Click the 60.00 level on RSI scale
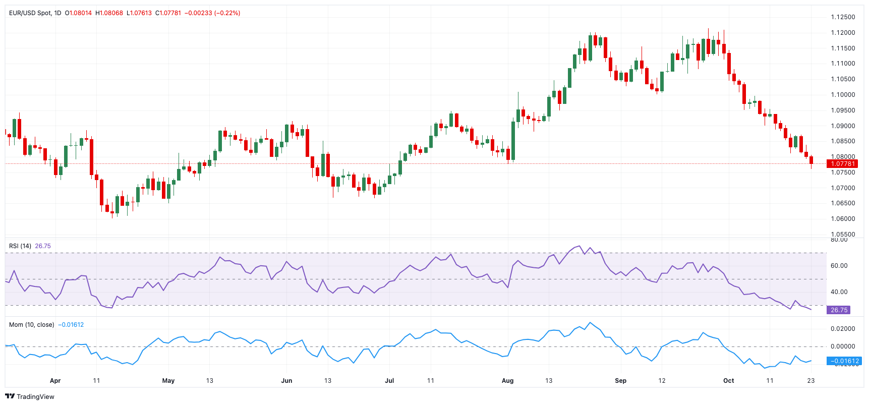 point(839,266)
